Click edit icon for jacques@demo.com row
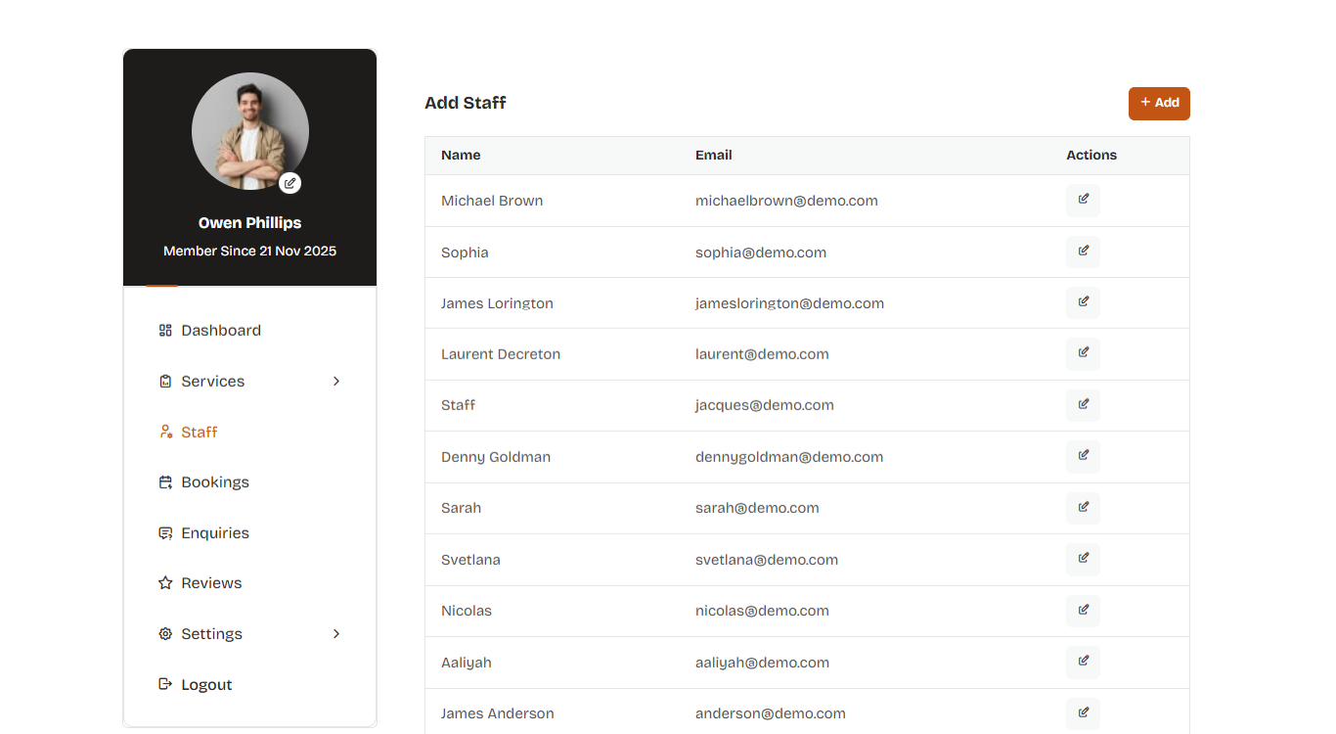The width and height of the screenshot is (1336, 734). (x=1083, y=405)
